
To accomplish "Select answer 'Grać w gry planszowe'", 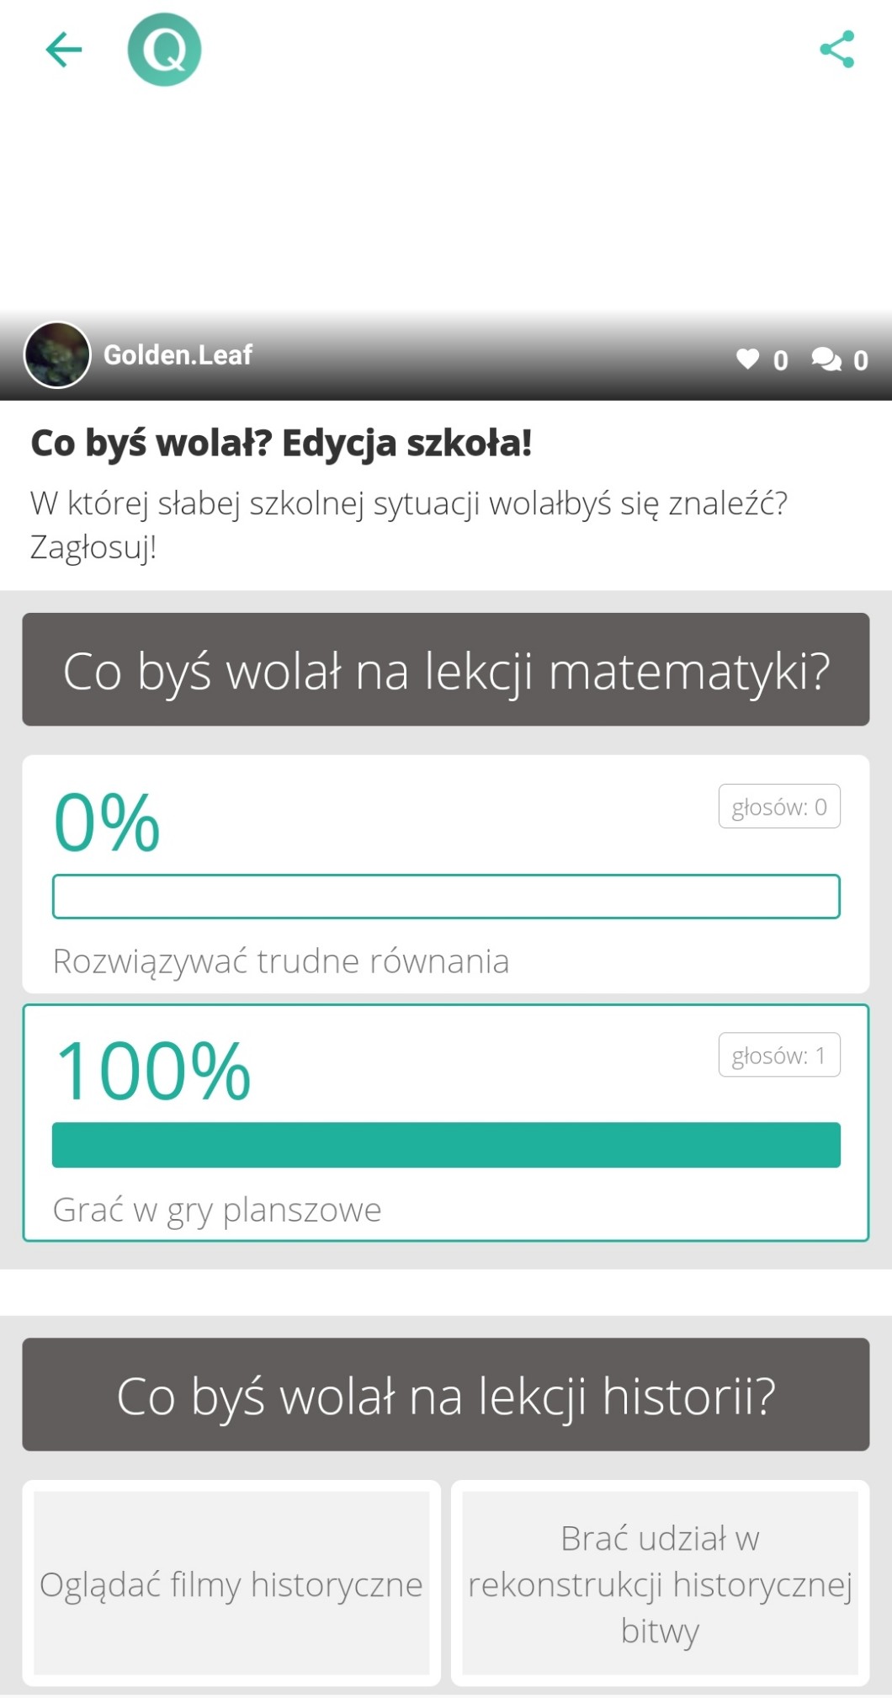I will point(217,1210).
